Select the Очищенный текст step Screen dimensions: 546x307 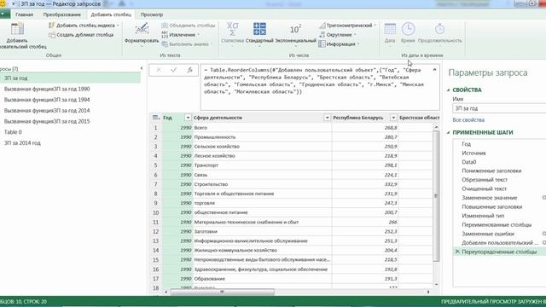click(484, 188)
